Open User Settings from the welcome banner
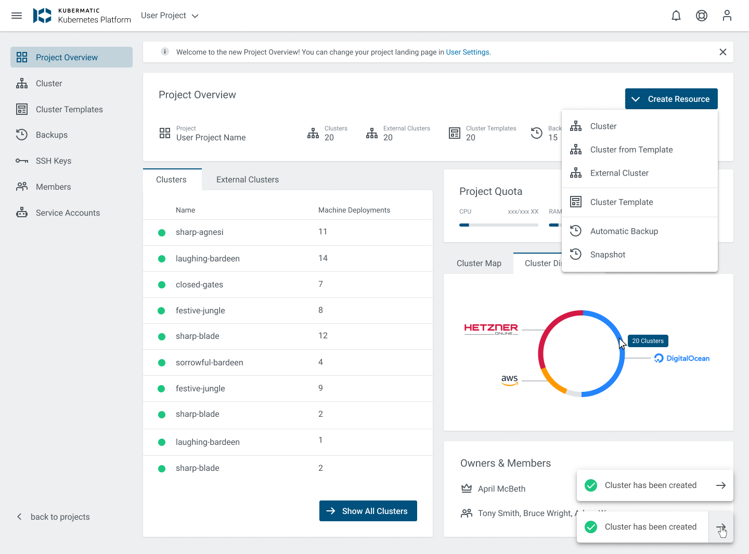 point(468,52)
